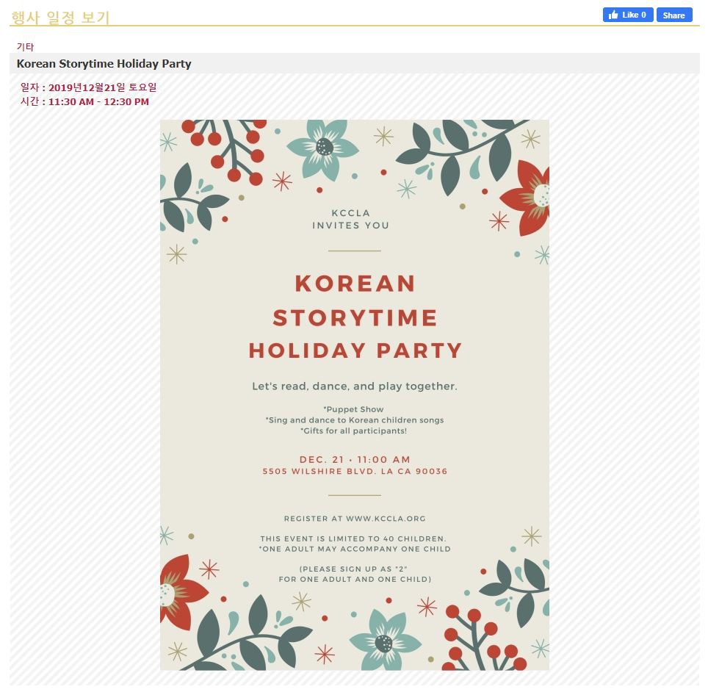The image size is (708, 695).
Task: Click the Dec. 21 11:00 AM poster line
Action: (x=355, y=459)
